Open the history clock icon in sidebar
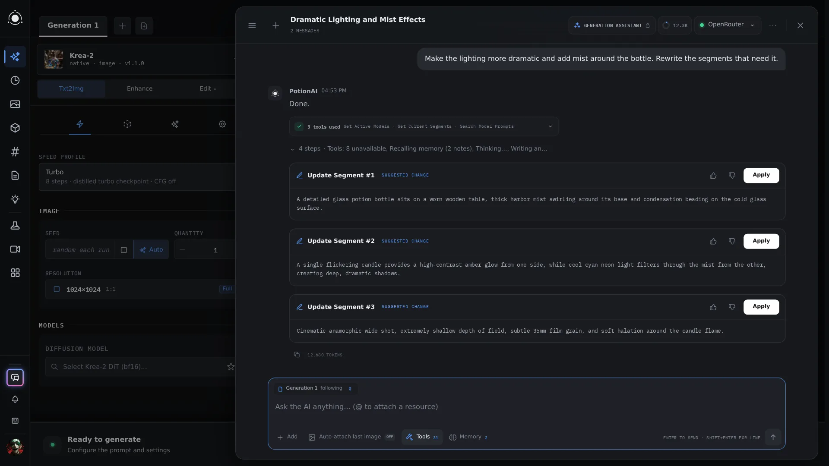Image resolution: width=829 pixels, height=466 pixels. pos(15,80)
